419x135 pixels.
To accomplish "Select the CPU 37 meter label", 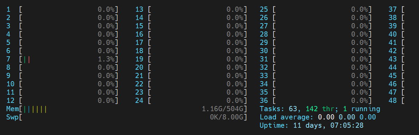I will (x=393, y=9).
